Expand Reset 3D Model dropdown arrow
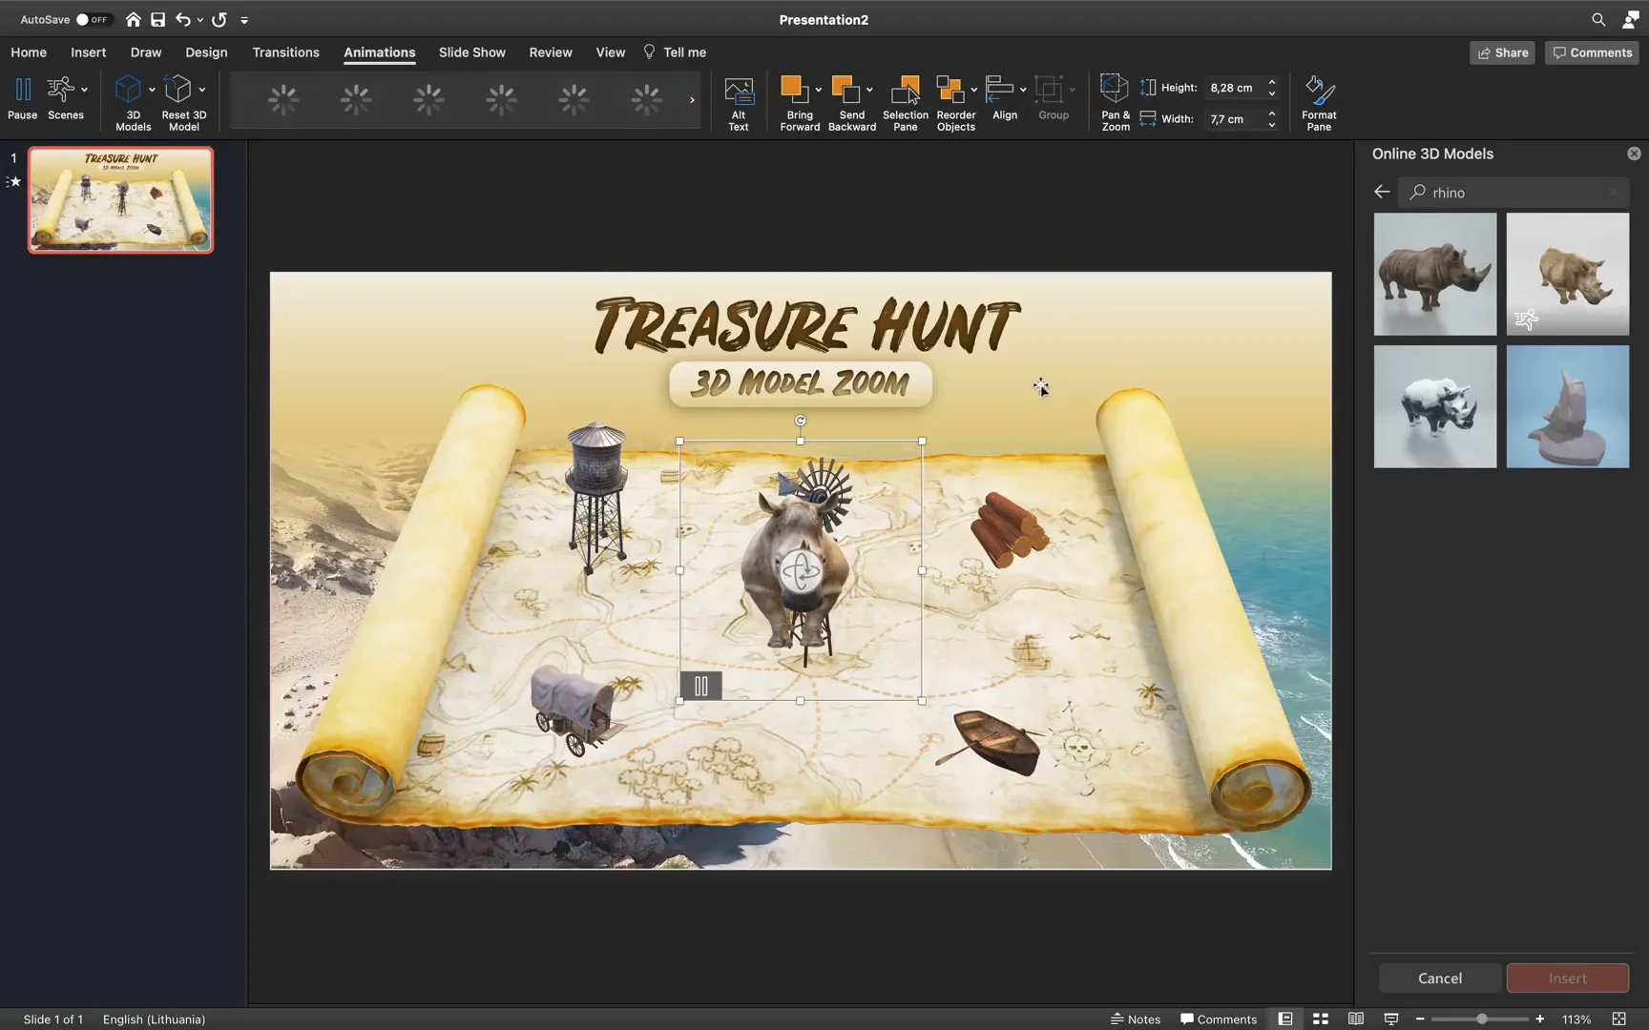This screenshot has height=1030, width=1649. (x=202, y=90)
